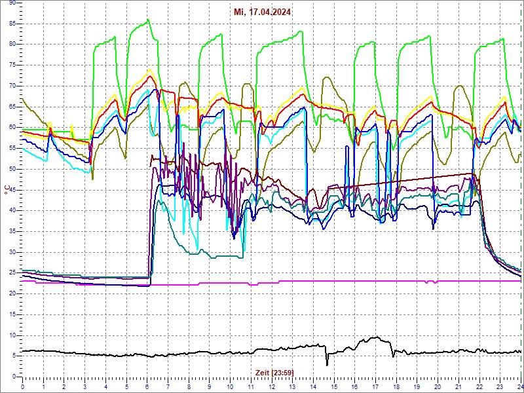Click hour 2 on the time axis

(64, 386)
